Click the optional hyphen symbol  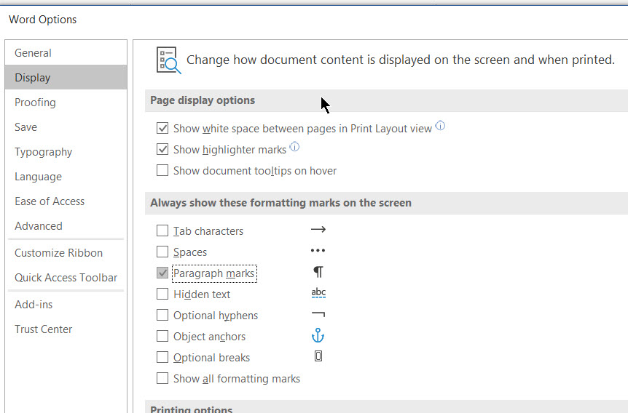[318, 314]
